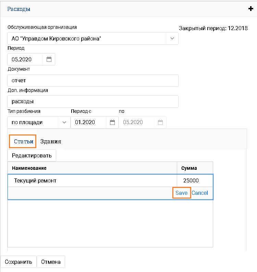Screen dimensions: 257x272
Task: Select the Текущий ремонт name cell
Action: pos(92,180)
